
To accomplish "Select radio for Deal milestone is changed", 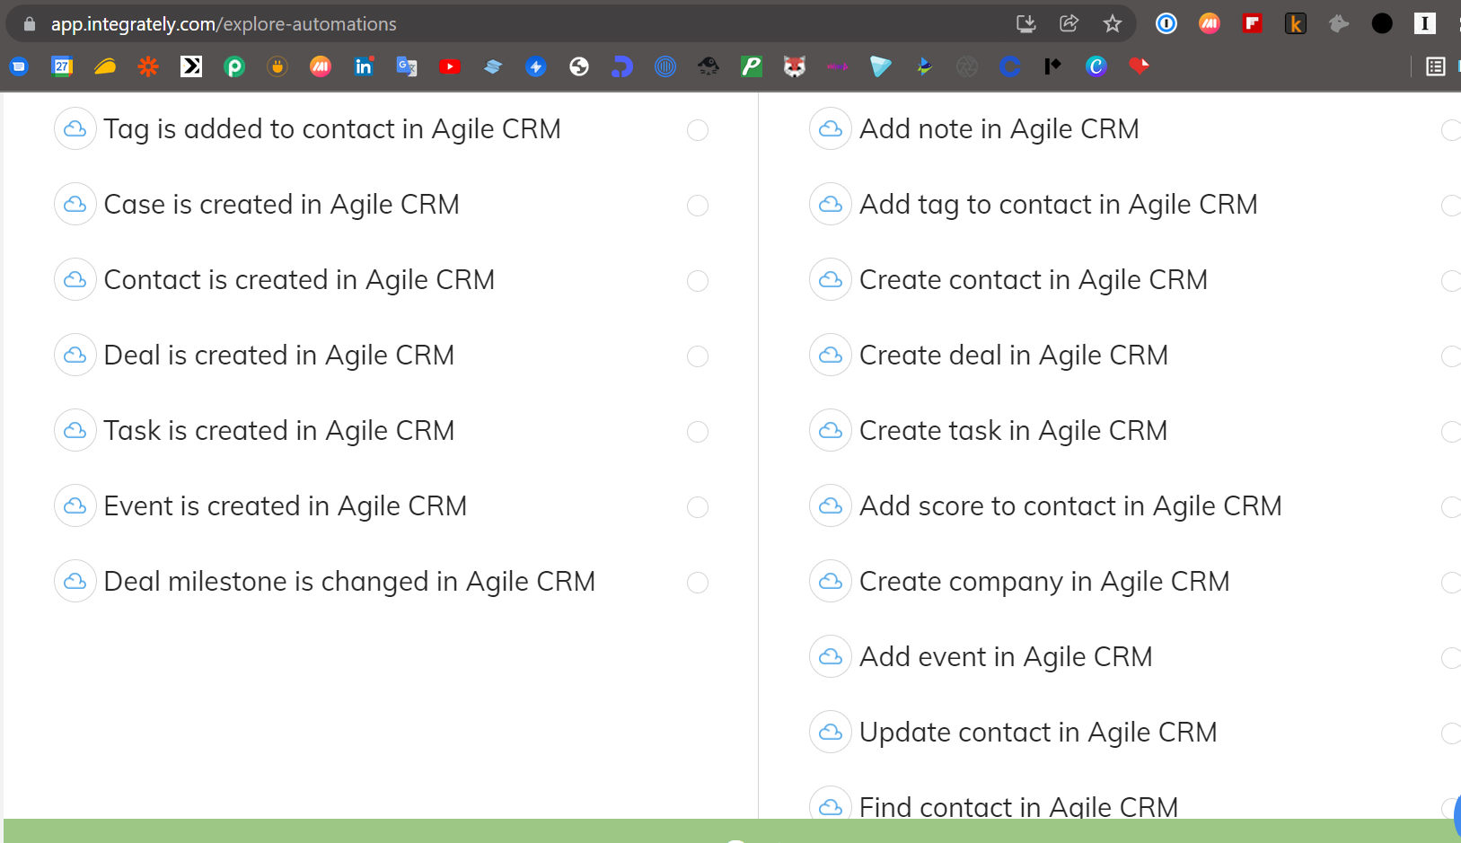I will click(698, 583).
